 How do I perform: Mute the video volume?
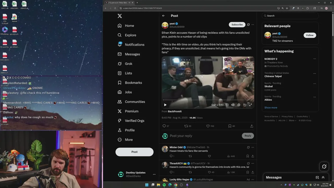tap(233, 105)
